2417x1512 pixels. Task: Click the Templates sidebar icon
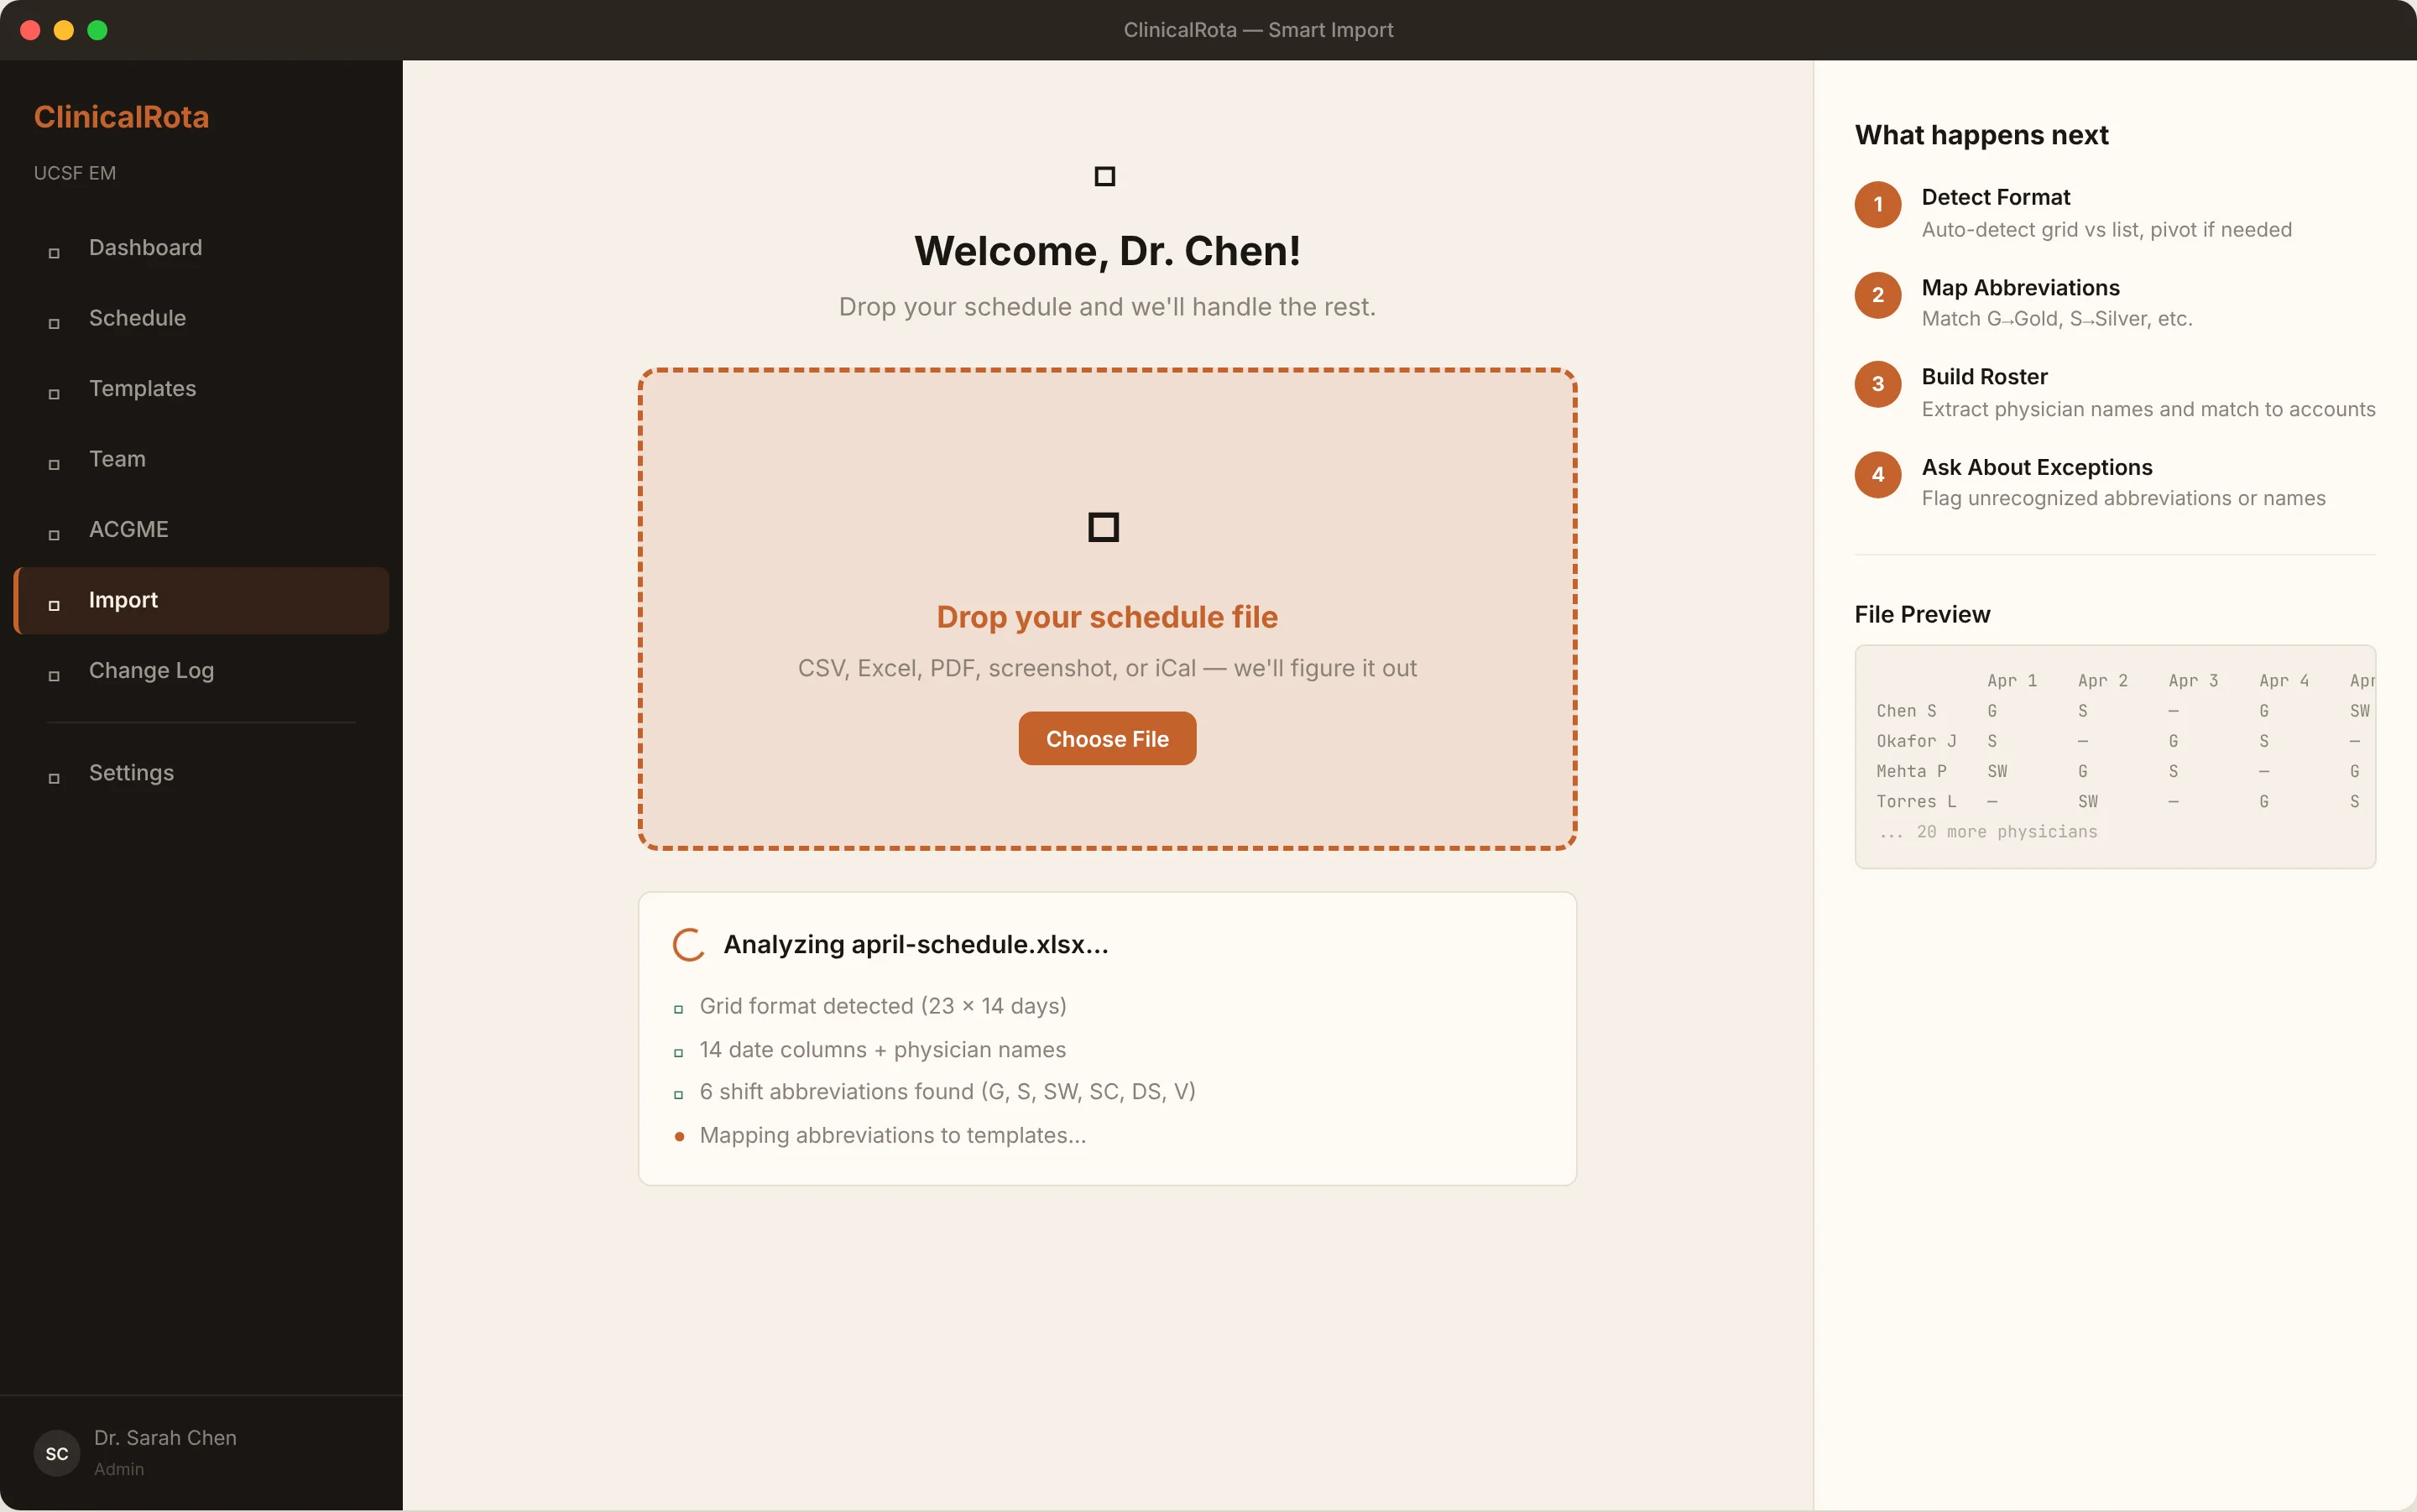(x=54, y=394)
